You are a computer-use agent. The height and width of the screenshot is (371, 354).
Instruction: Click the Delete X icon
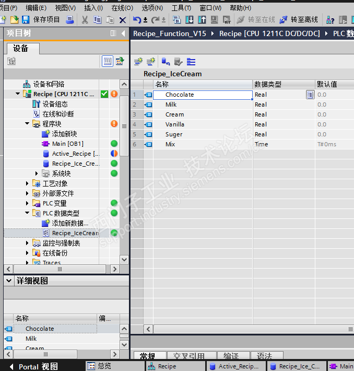[122, 20]
